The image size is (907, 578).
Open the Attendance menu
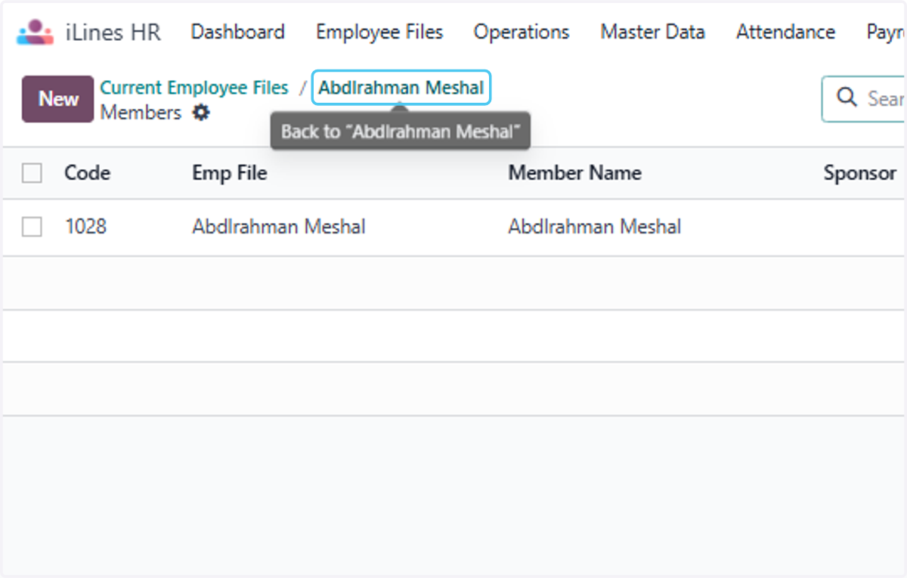tap(785, 32)
